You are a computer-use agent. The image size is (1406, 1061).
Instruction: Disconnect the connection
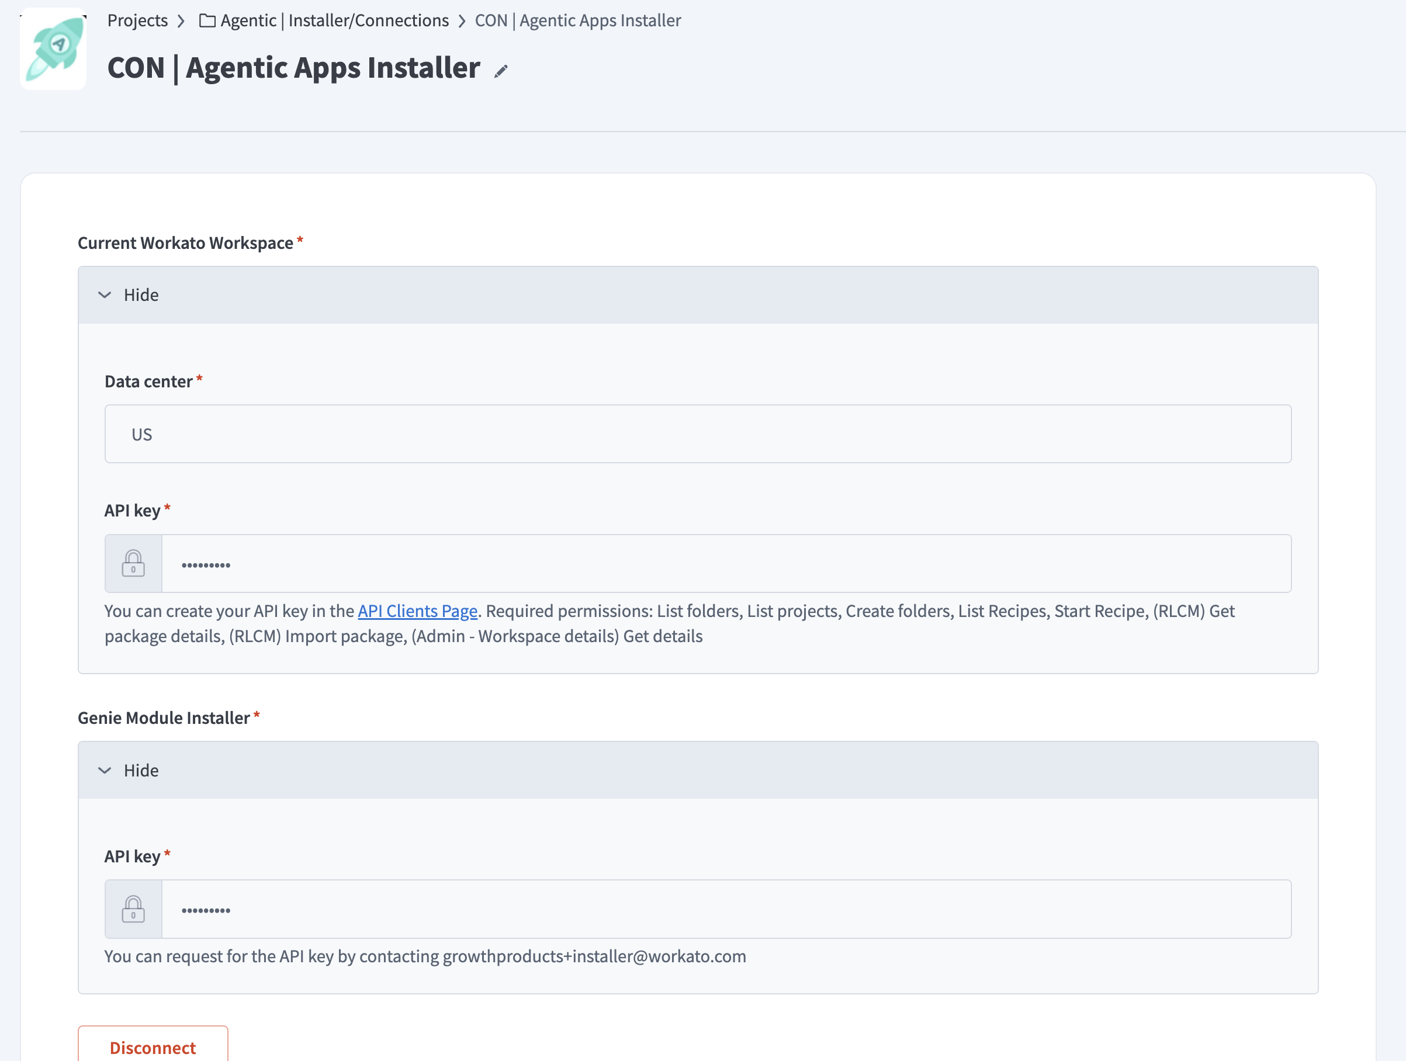[x=153, y=1045]
